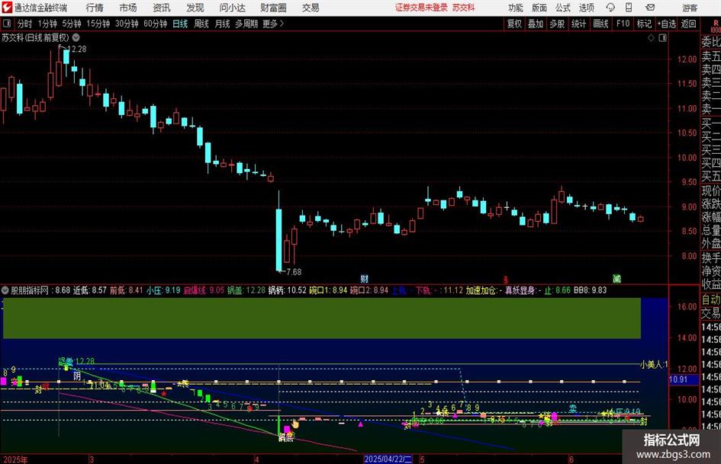The image size is (721, 464).
Task: Click the 启爆线: 9.05 indicator value
Action: [x=204, y=290]
